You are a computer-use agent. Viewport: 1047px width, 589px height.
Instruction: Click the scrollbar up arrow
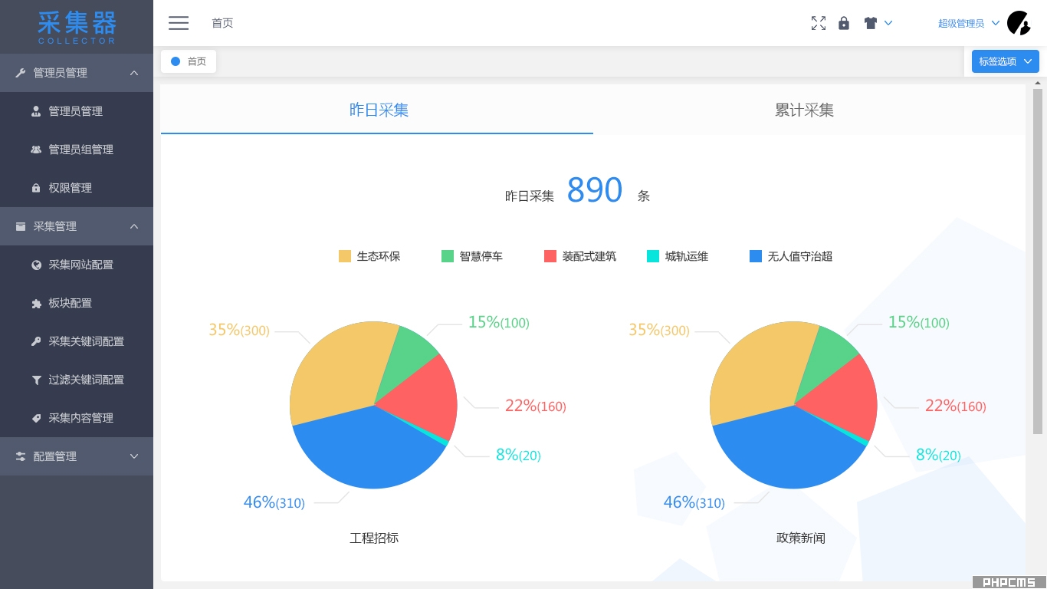click(1039, 82)
